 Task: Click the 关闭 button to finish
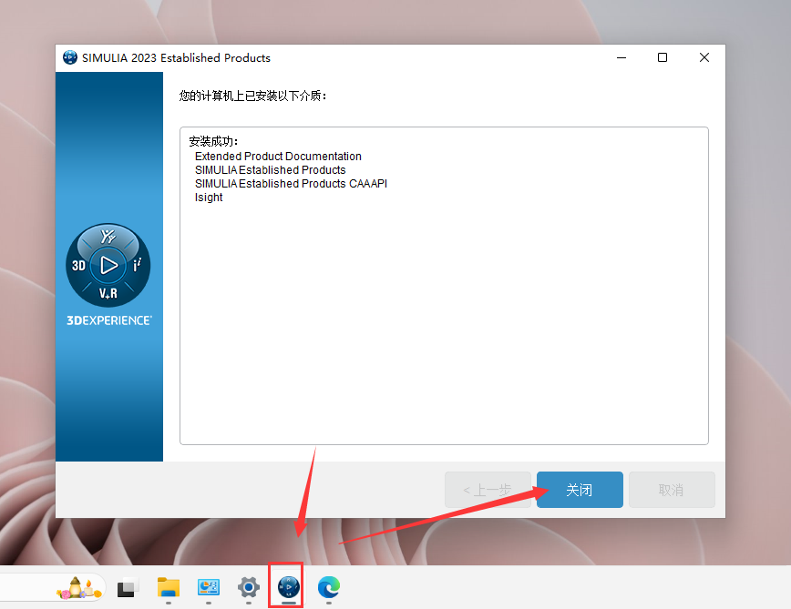tap(580, 490)
